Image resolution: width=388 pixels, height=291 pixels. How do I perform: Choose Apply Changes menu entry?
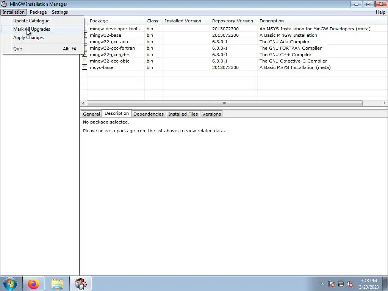click(x=42, y=38)
